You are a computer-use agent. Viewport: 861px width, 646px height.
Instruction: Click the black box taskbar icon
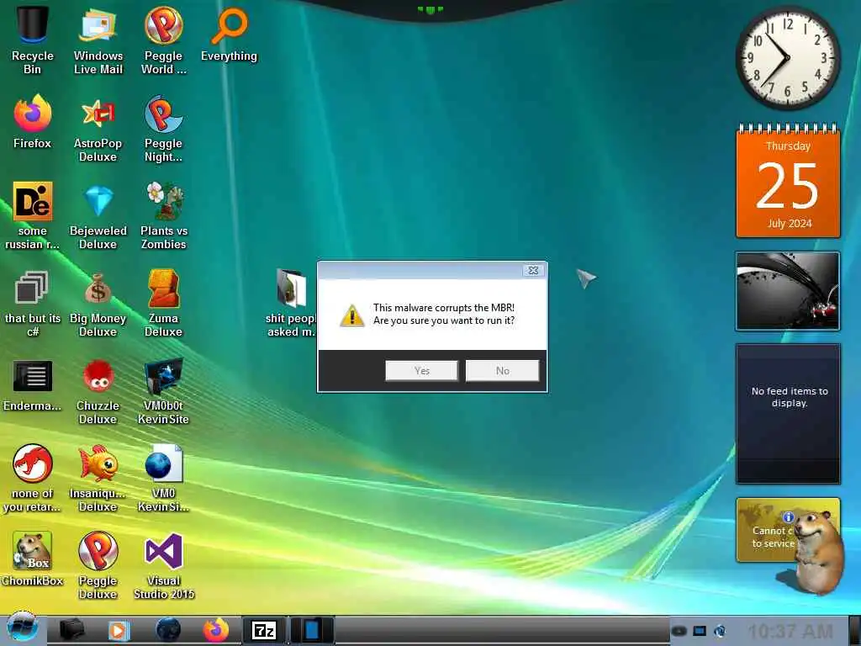[71, 631]
